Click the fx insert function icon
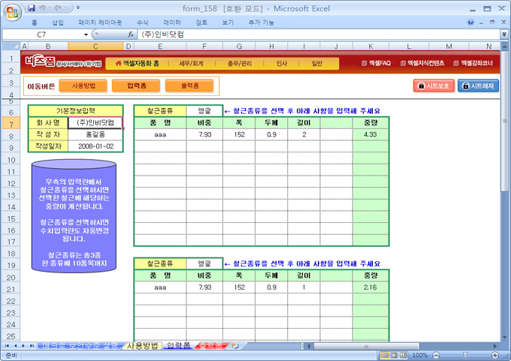This screenshot has height=361, width=511. pyautogui.click(x=131, y=35)
